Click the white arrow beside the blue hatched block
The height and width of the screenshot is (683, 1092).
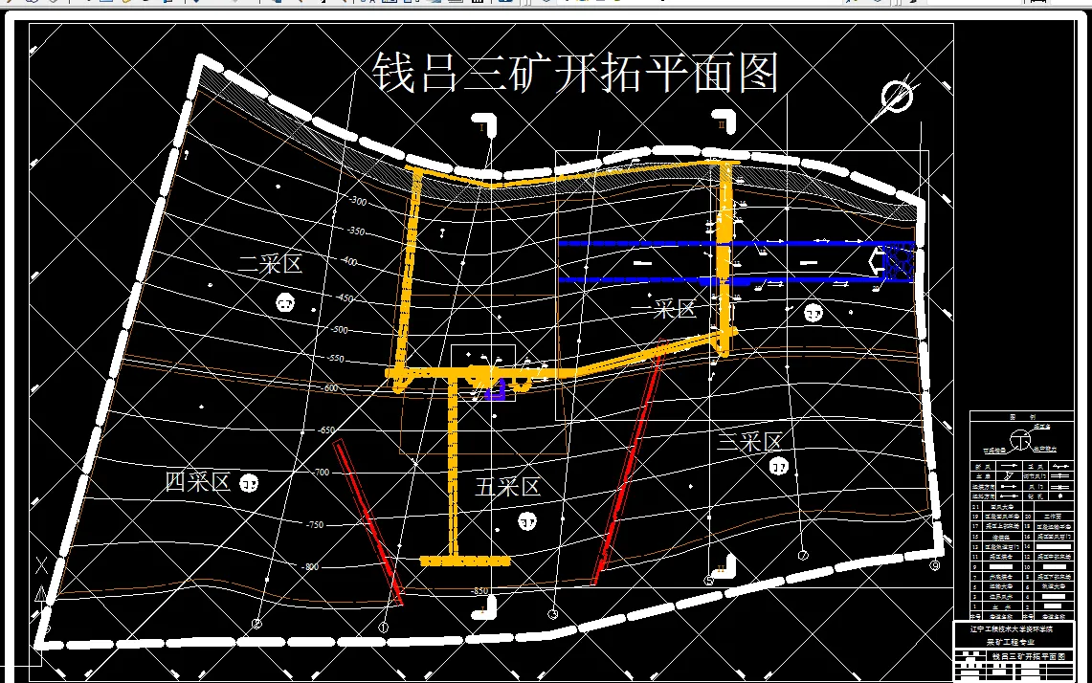click(876, 262)
